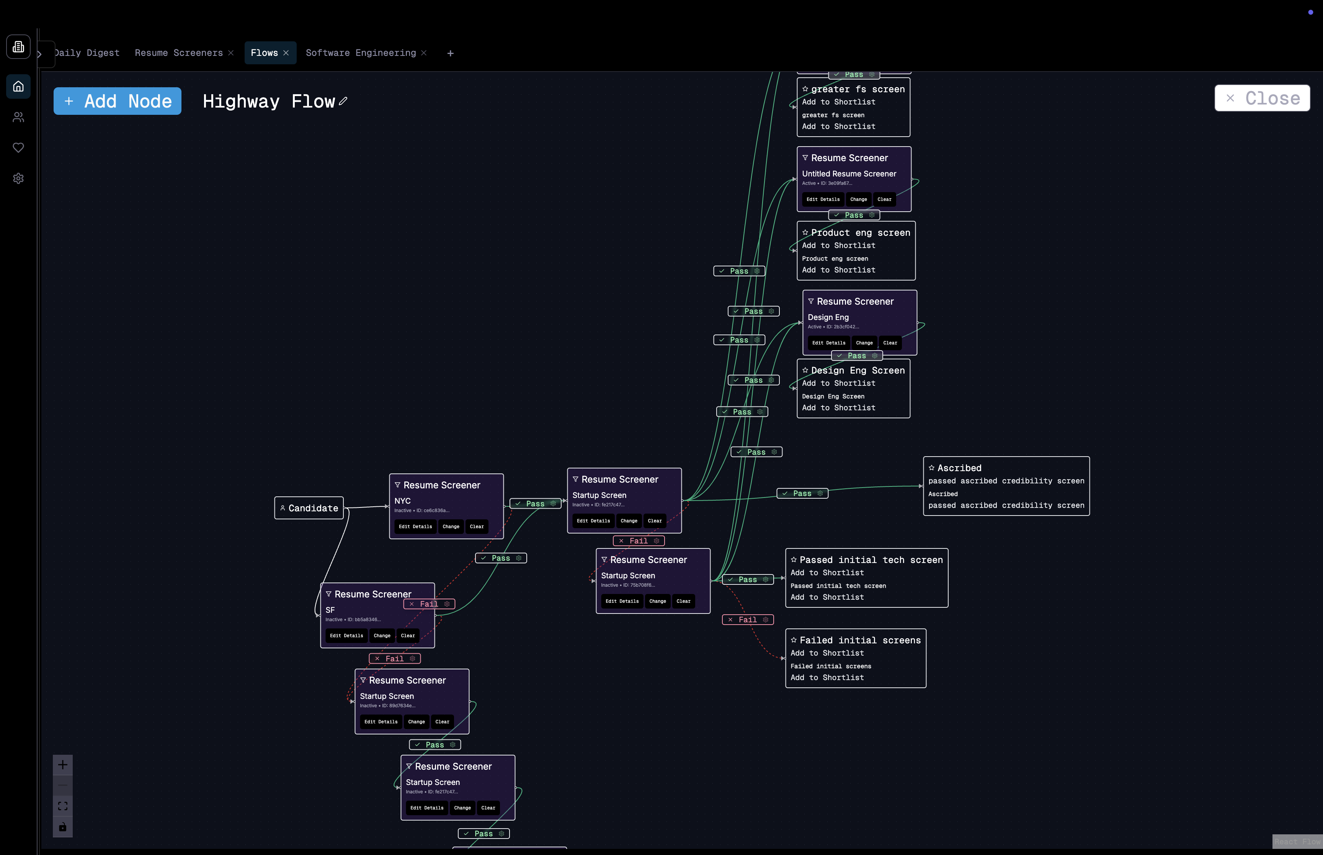Screen dimensions: 1323x855
Task: Click the zoom in plus control
Action: (x=63, y=765)
